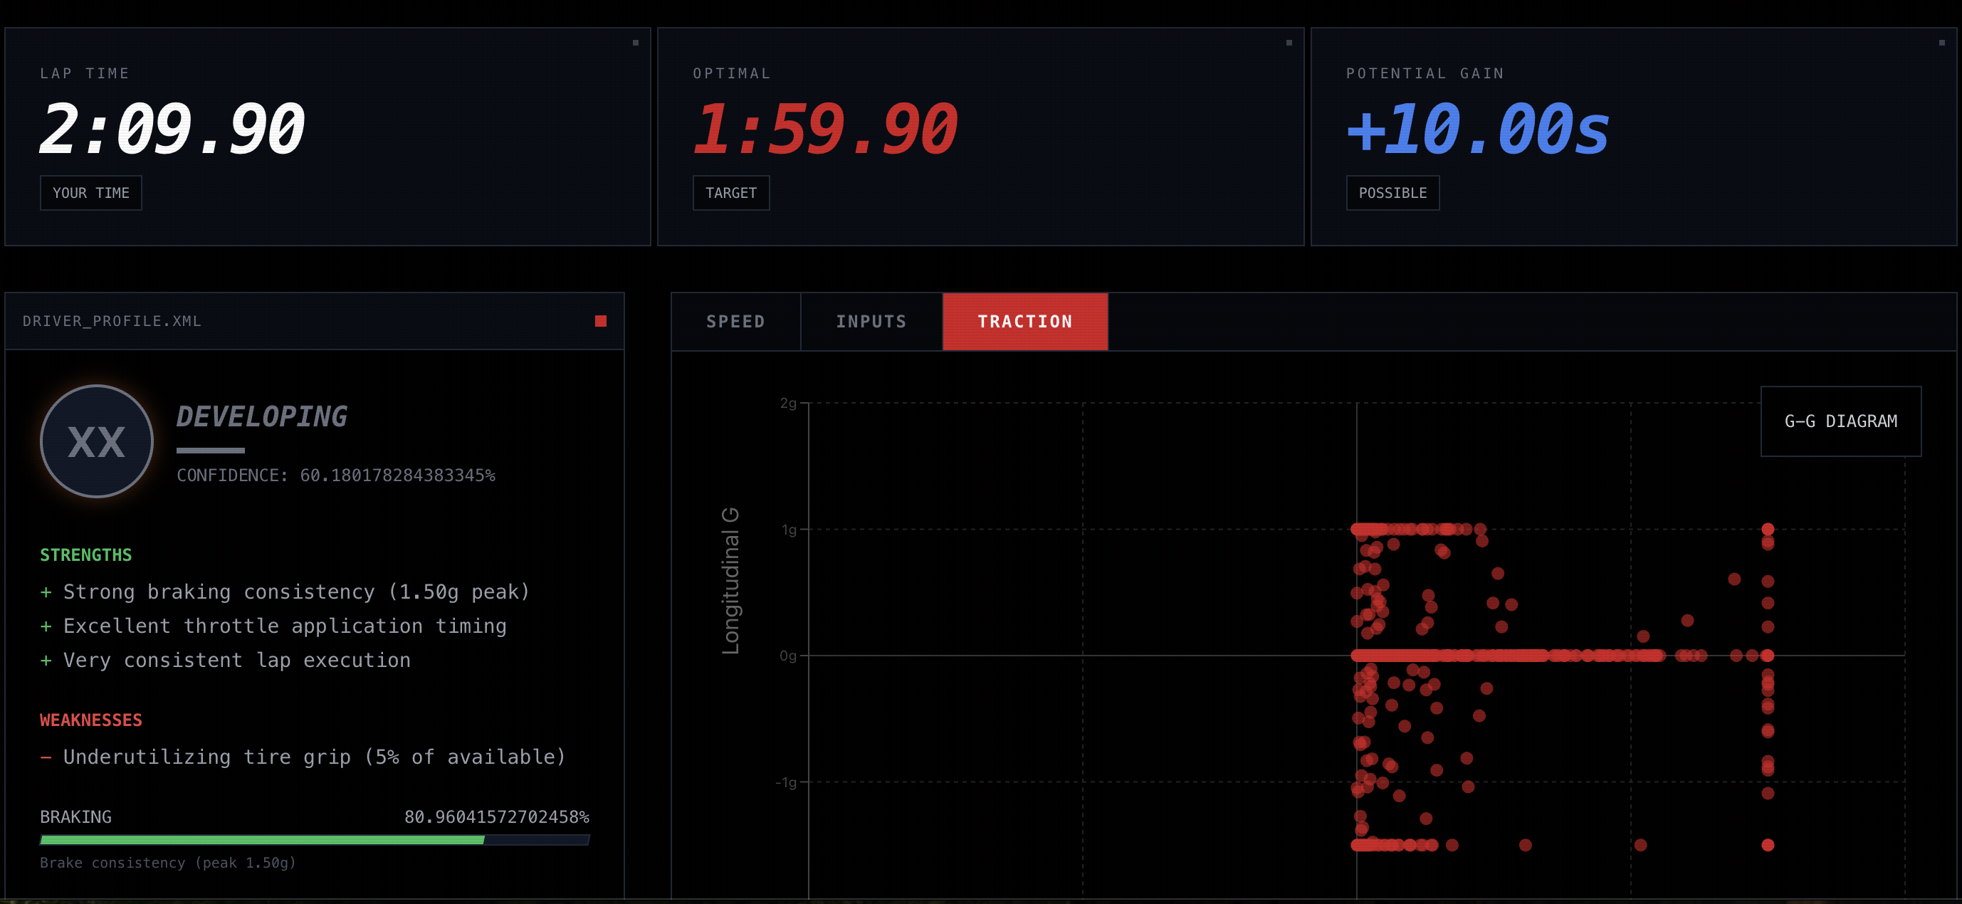Click small corner dot on Potential Gain card
1962x904 pixels.
pos(1941,43)
